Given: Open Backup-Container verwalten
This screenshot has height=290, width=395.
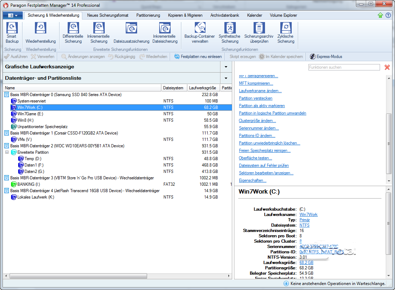Looking at the screenshot, I should 199,28.
